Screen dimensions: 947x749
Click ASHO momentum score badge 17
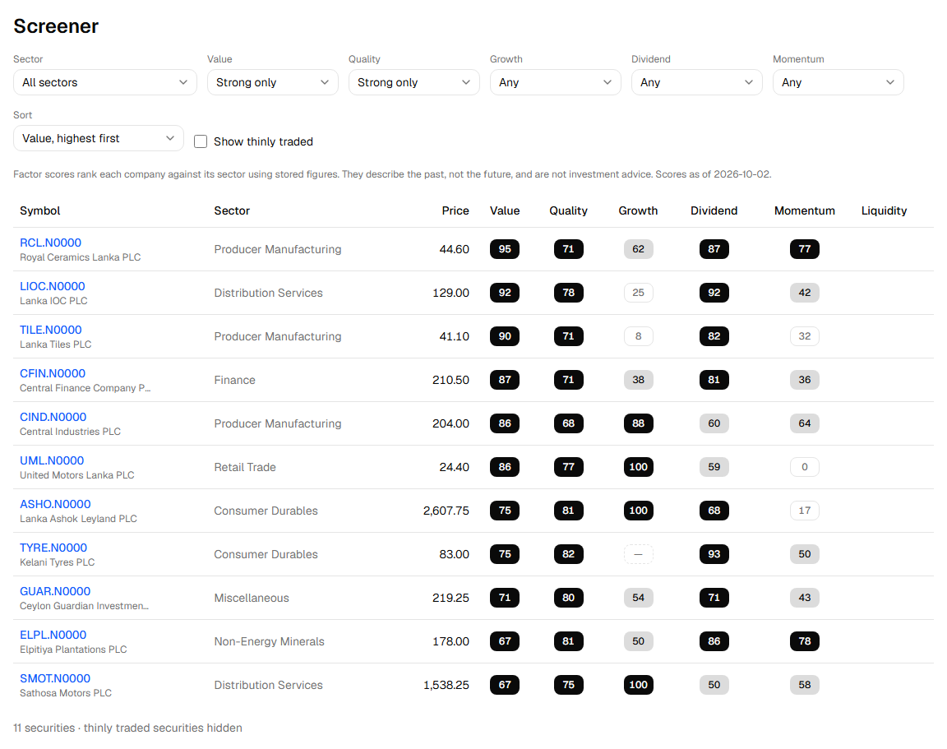[x=805, y=511]
